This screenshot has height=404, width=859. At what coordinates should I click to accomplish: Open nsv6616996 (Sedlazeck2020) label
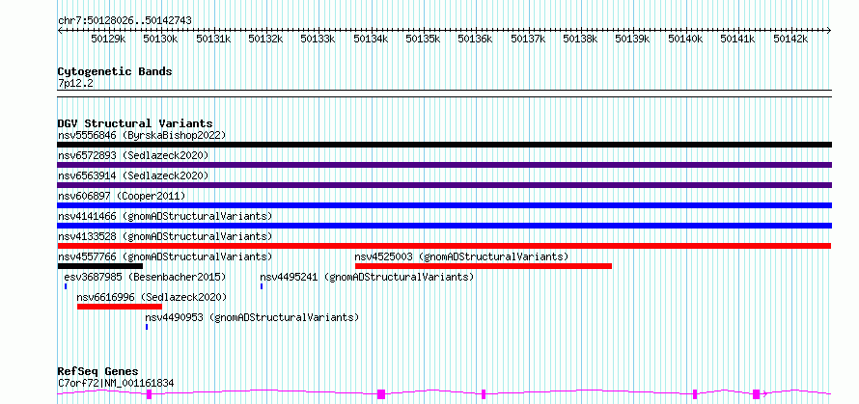point(152,297)
